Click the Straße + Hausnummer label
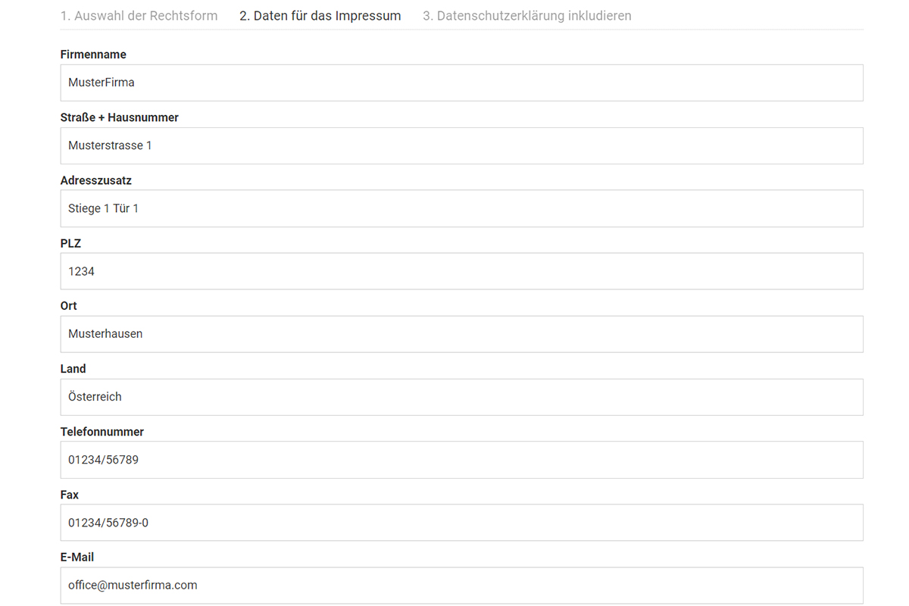 (x=119, y=117)
